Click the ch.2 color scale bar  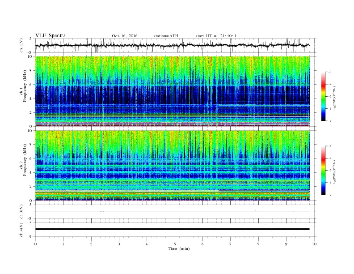tap(323, 171)
